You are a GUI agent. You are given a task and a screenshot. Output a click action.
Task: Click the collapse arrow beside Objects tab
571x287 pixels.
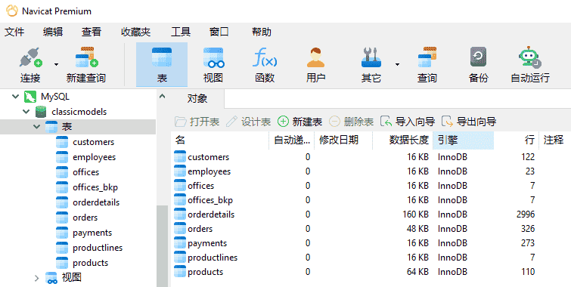tap(163, 97)
